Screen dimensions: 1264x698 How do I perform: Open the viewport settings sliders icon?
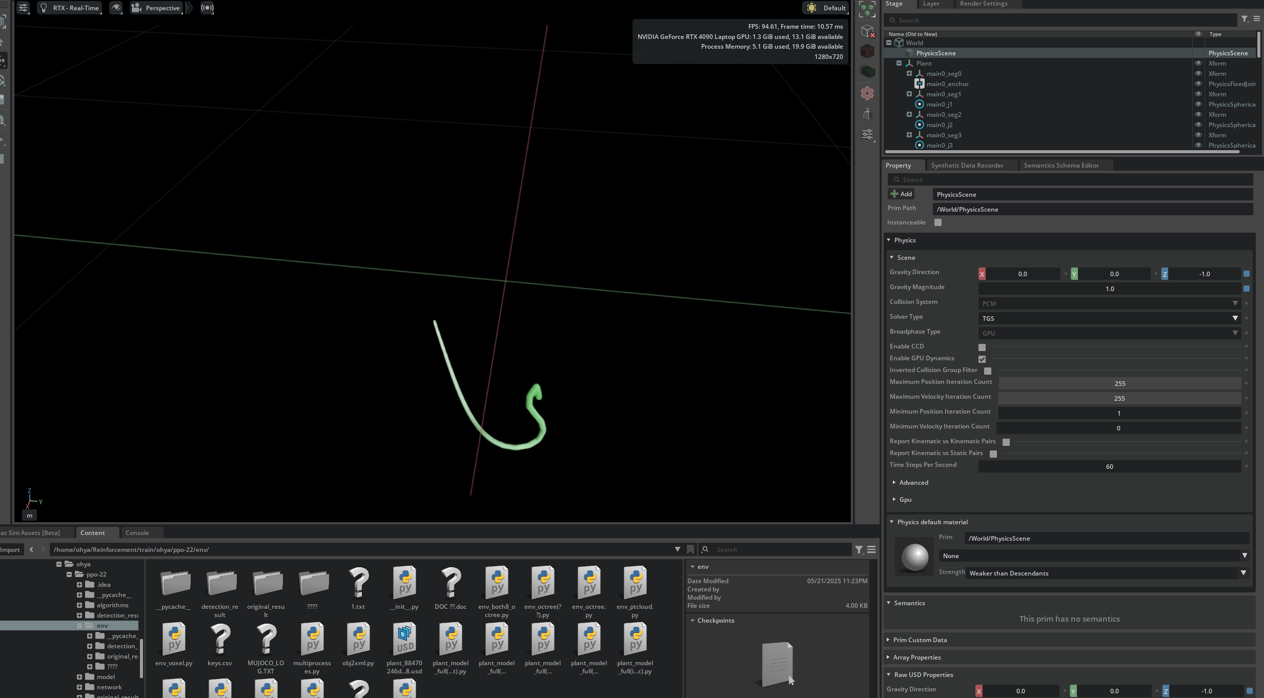pos(23,8)
